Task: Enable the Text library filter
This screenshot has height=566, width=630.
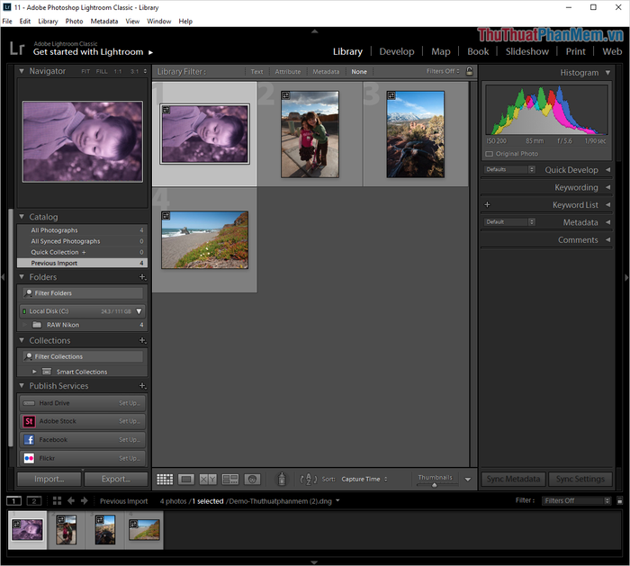Action: point(256,71)
